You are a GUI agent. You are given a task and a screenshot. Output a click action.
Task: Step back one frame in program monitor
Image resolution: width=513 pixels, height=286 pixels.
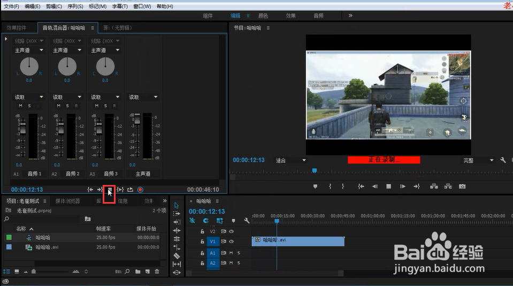pos(375,187)
